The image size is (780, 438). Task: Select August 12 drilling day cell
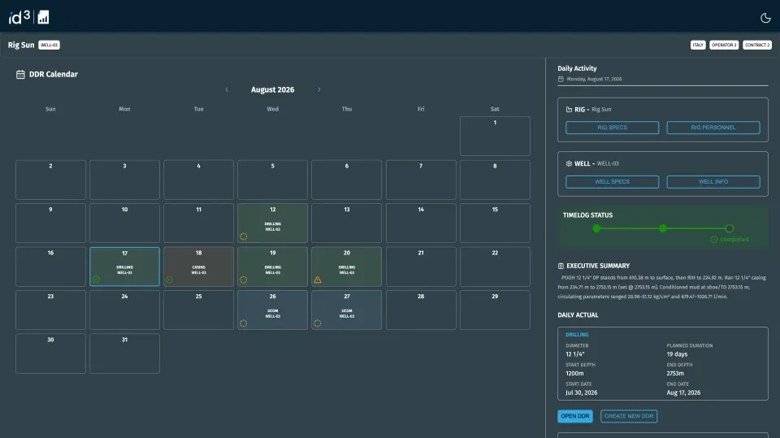point(273,223)
